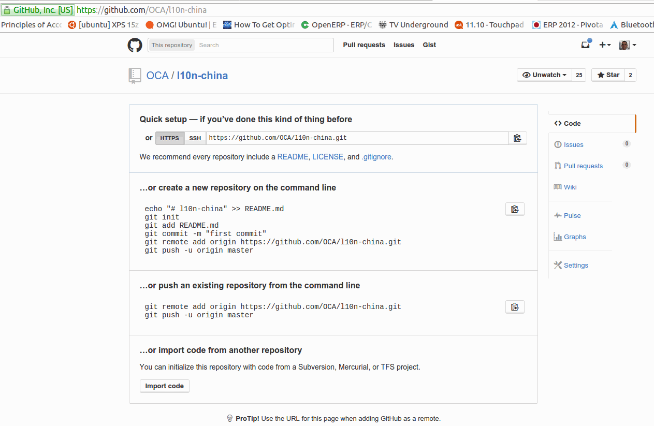Open Graphs from the sidebar

pyautogui.click(x=575, y=237)
